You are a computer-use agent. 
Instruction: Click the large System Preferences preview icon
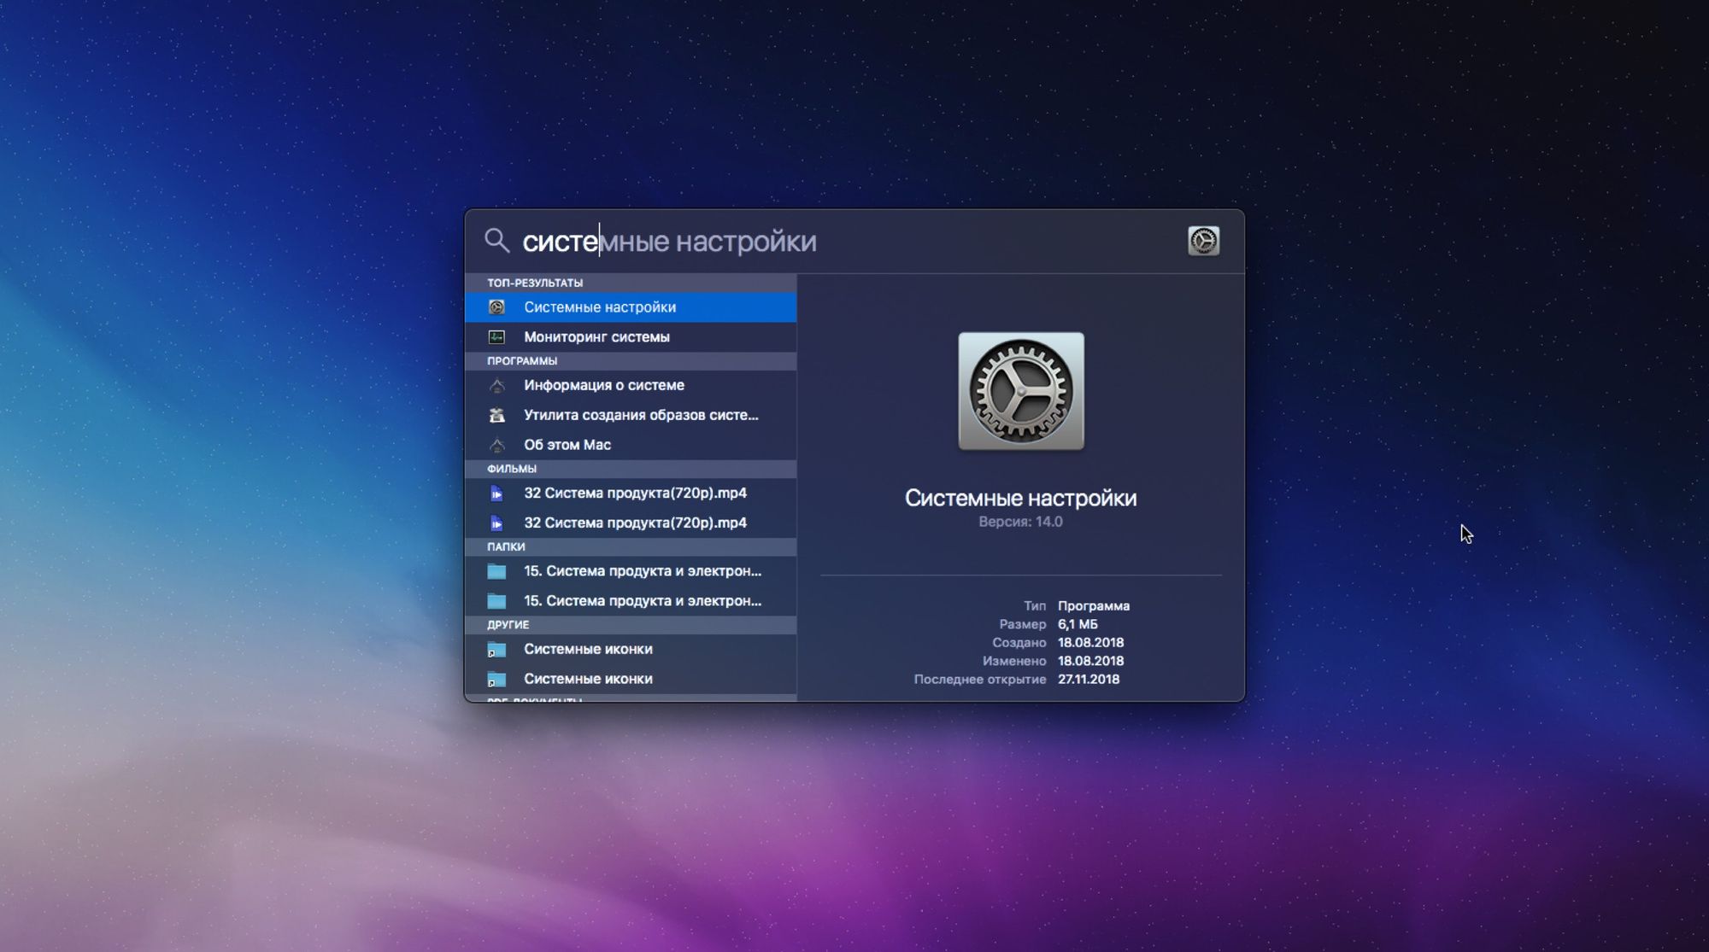[1021, 391]
